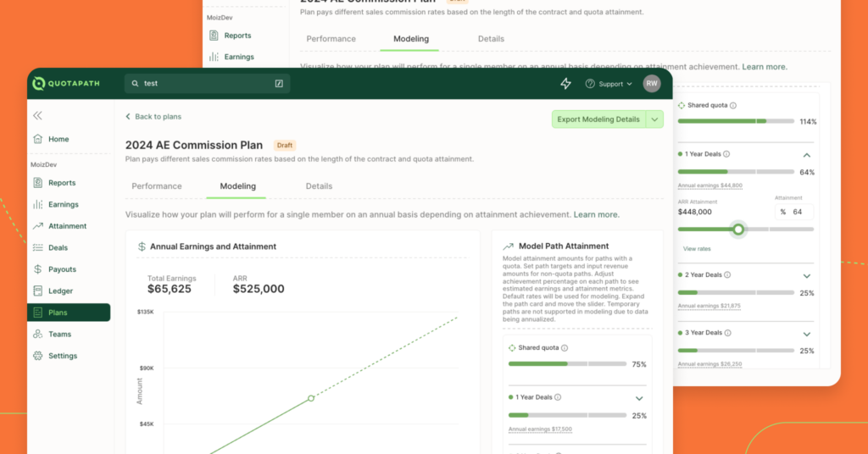Viewport: 868px width, 454px height.
Task: Expand the 1 Year Deals path card
Action: (x=639, y=397)
